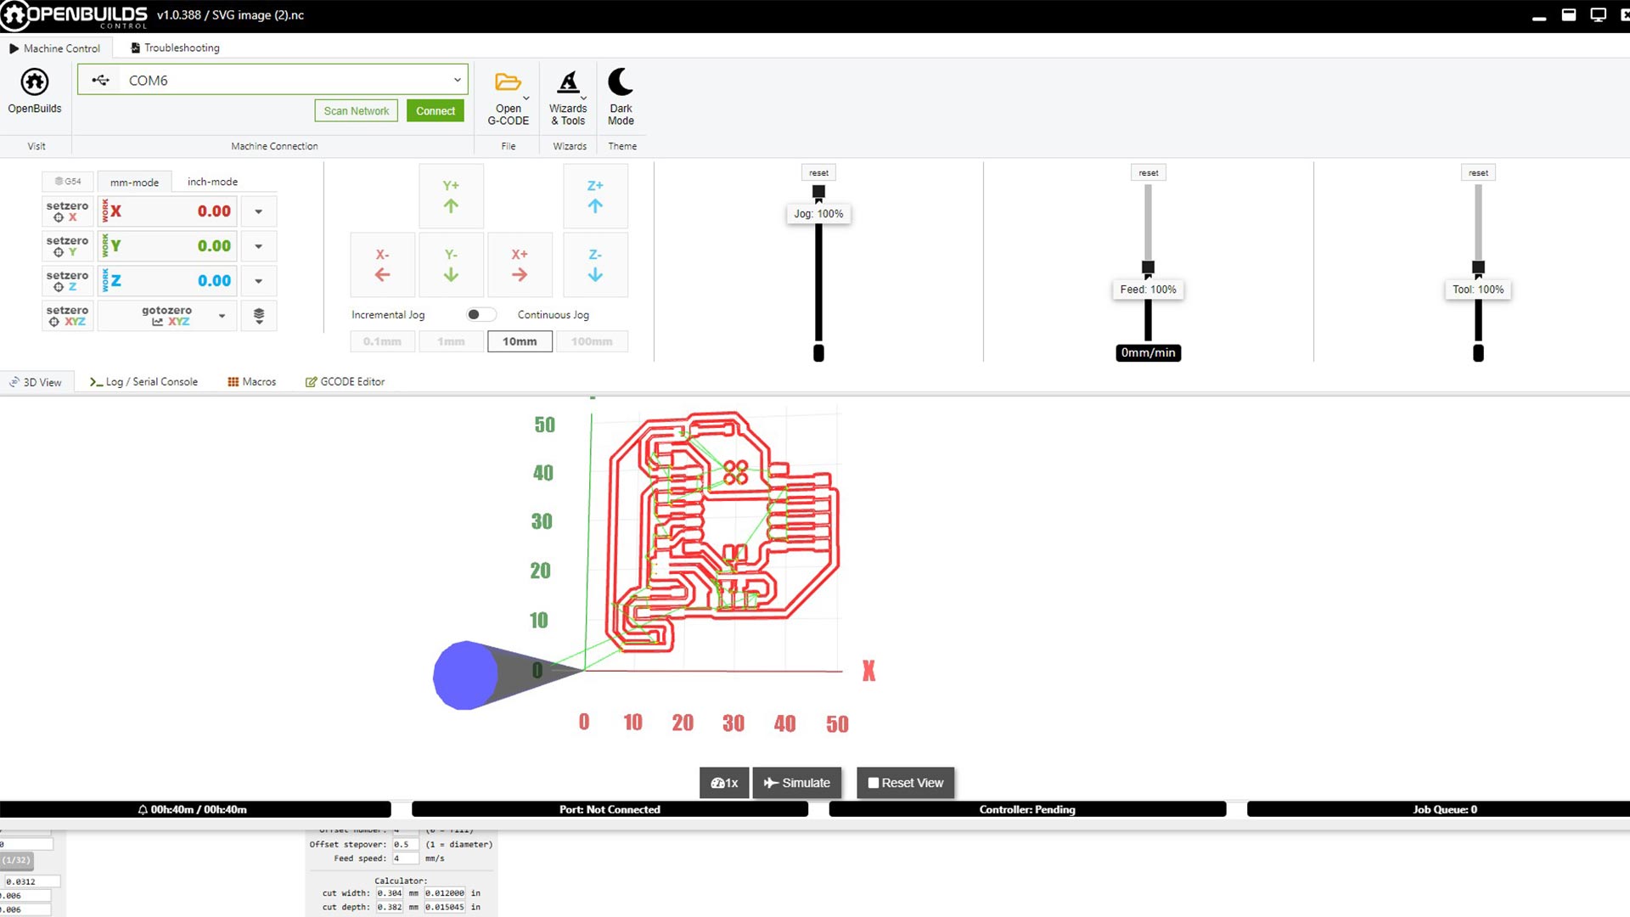Click the window restore icon in title bar
1630x917 pixels.
coord(1569,15)
